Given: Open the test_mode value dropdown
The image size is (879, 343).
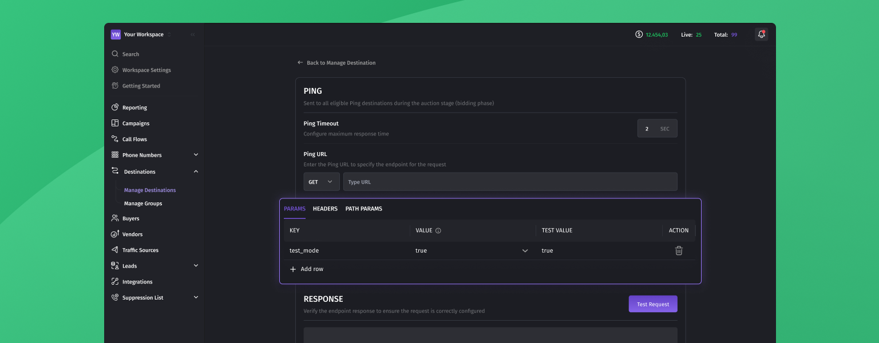Looking at the screenshot, I should tap(525, 251).
